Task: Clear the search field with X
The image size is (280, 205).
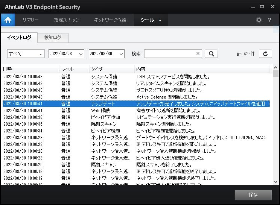Action: pos(198,53)
